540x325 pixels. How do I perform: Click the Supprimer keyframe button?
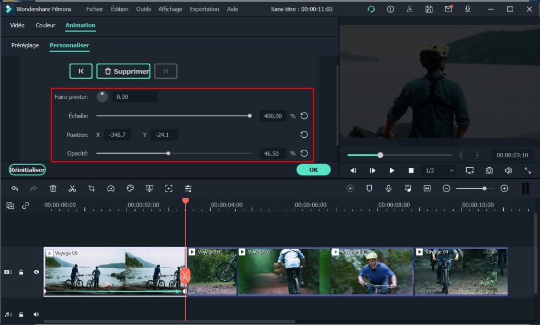pyautogui.click(x=123, y=71)
